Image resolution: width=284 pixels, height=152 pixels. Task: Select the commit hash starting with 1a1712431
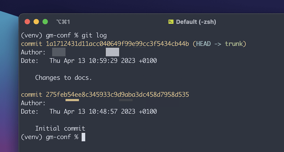[x=117, y=44]
